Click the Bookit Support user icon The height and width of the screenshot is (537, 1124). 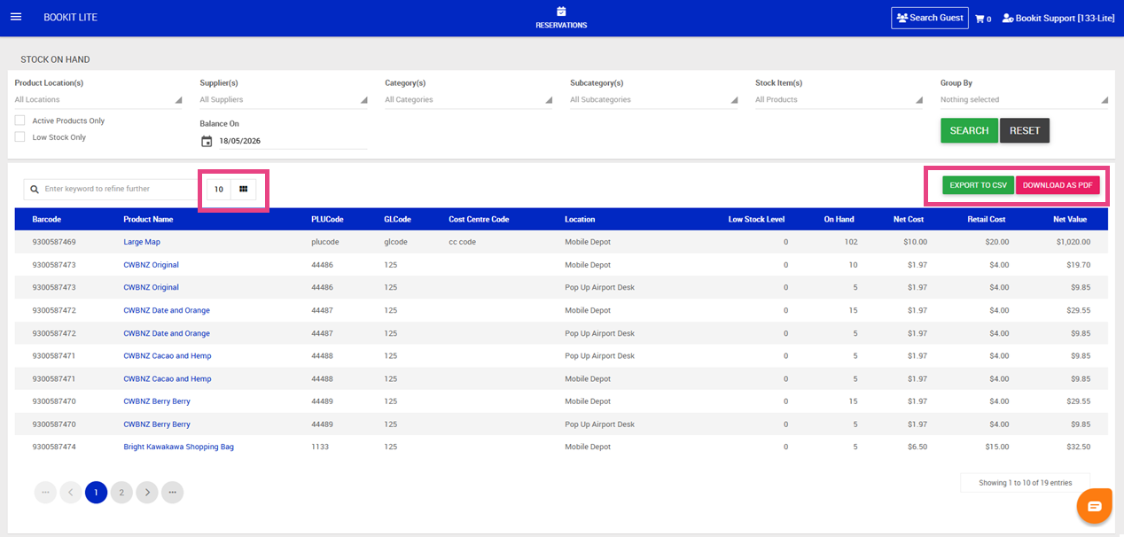[x=1008, y=18]
